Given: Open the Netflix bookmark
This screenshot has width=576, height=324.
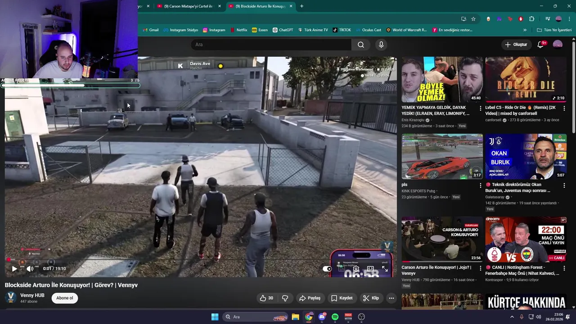Looking at the screenshot, I should point(238,30).
